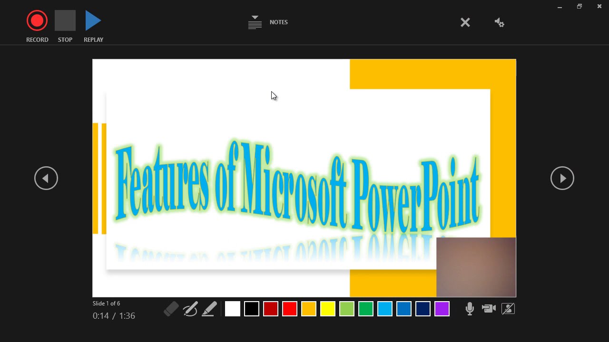Pick the yellow ink color

pyautogui.click(x=328, y=309)
